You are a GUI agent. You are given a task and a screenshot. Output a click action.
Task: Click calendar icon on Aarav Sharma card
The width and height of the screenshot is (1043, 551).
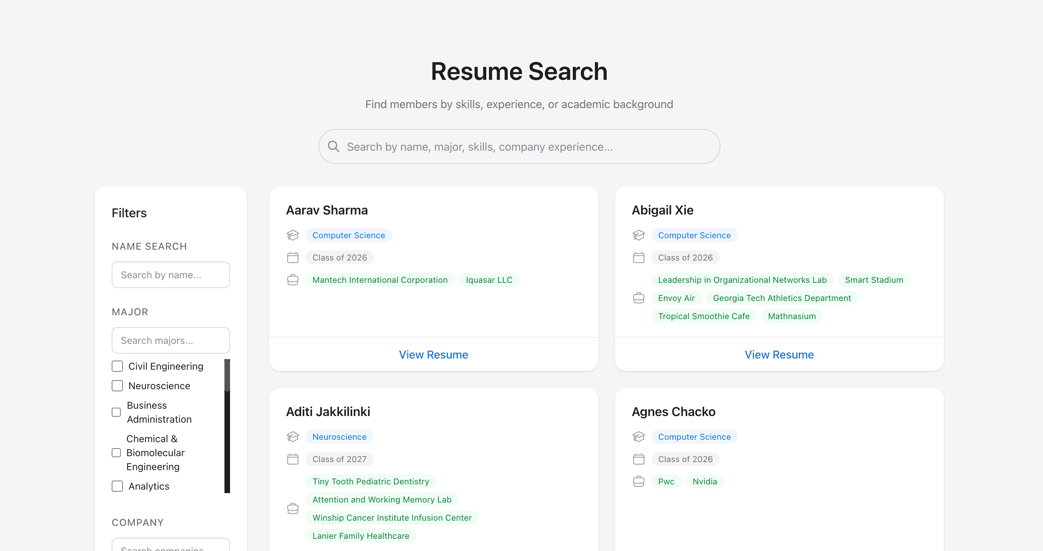(293, 257)
